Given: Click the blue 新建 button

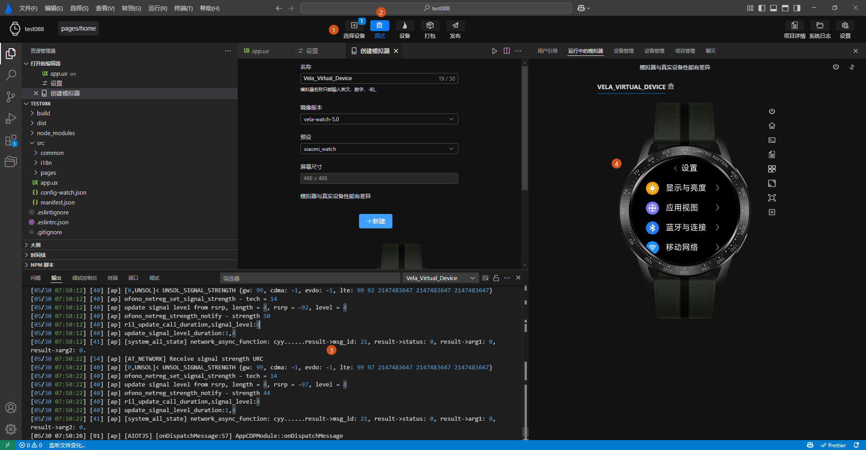Looking at the screenshot, I should pos(375,221).
